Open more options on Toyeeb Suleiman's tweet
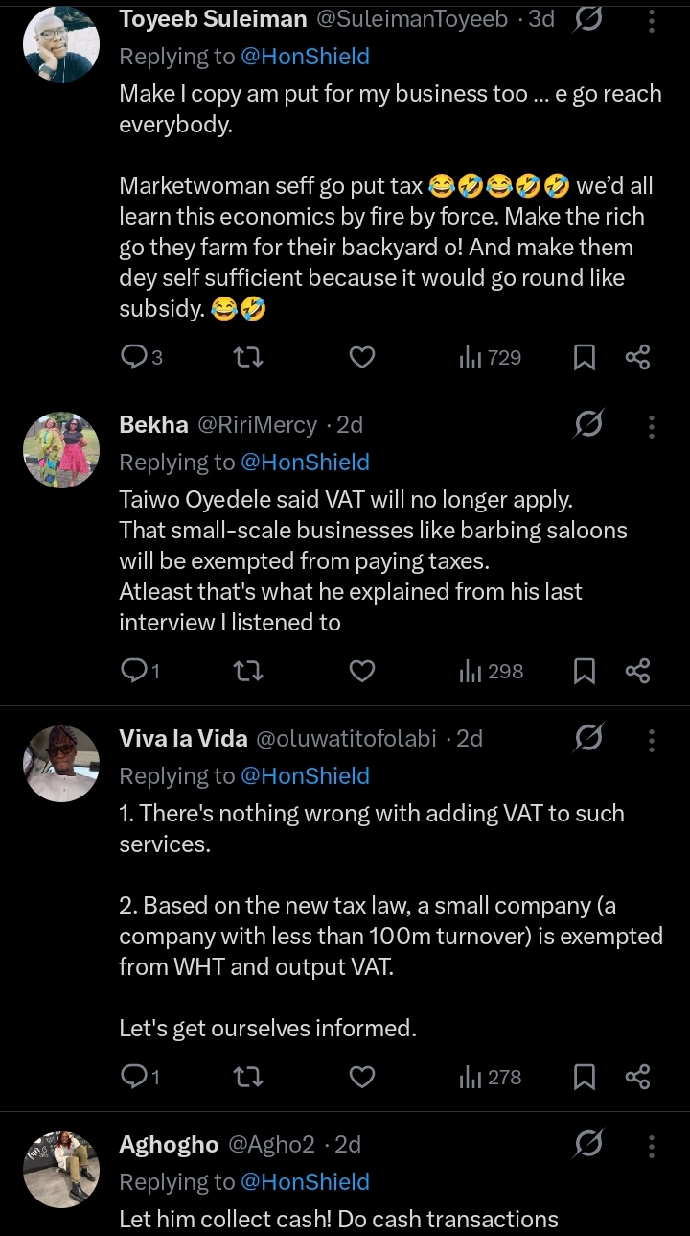Screen dimensions: 690x1236 pos(652,20)
